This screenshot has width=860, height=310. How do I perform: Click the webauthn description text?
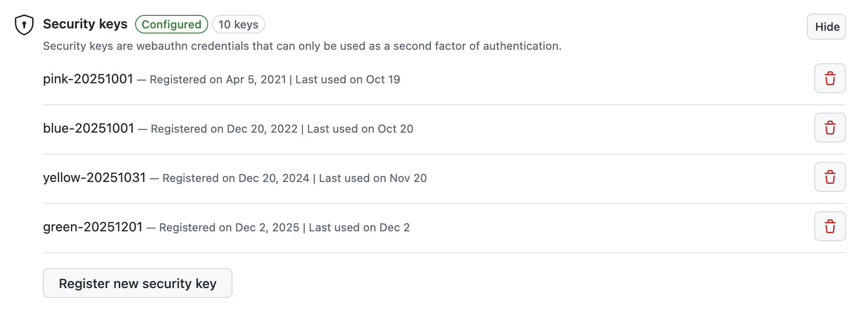coord(302,46)
